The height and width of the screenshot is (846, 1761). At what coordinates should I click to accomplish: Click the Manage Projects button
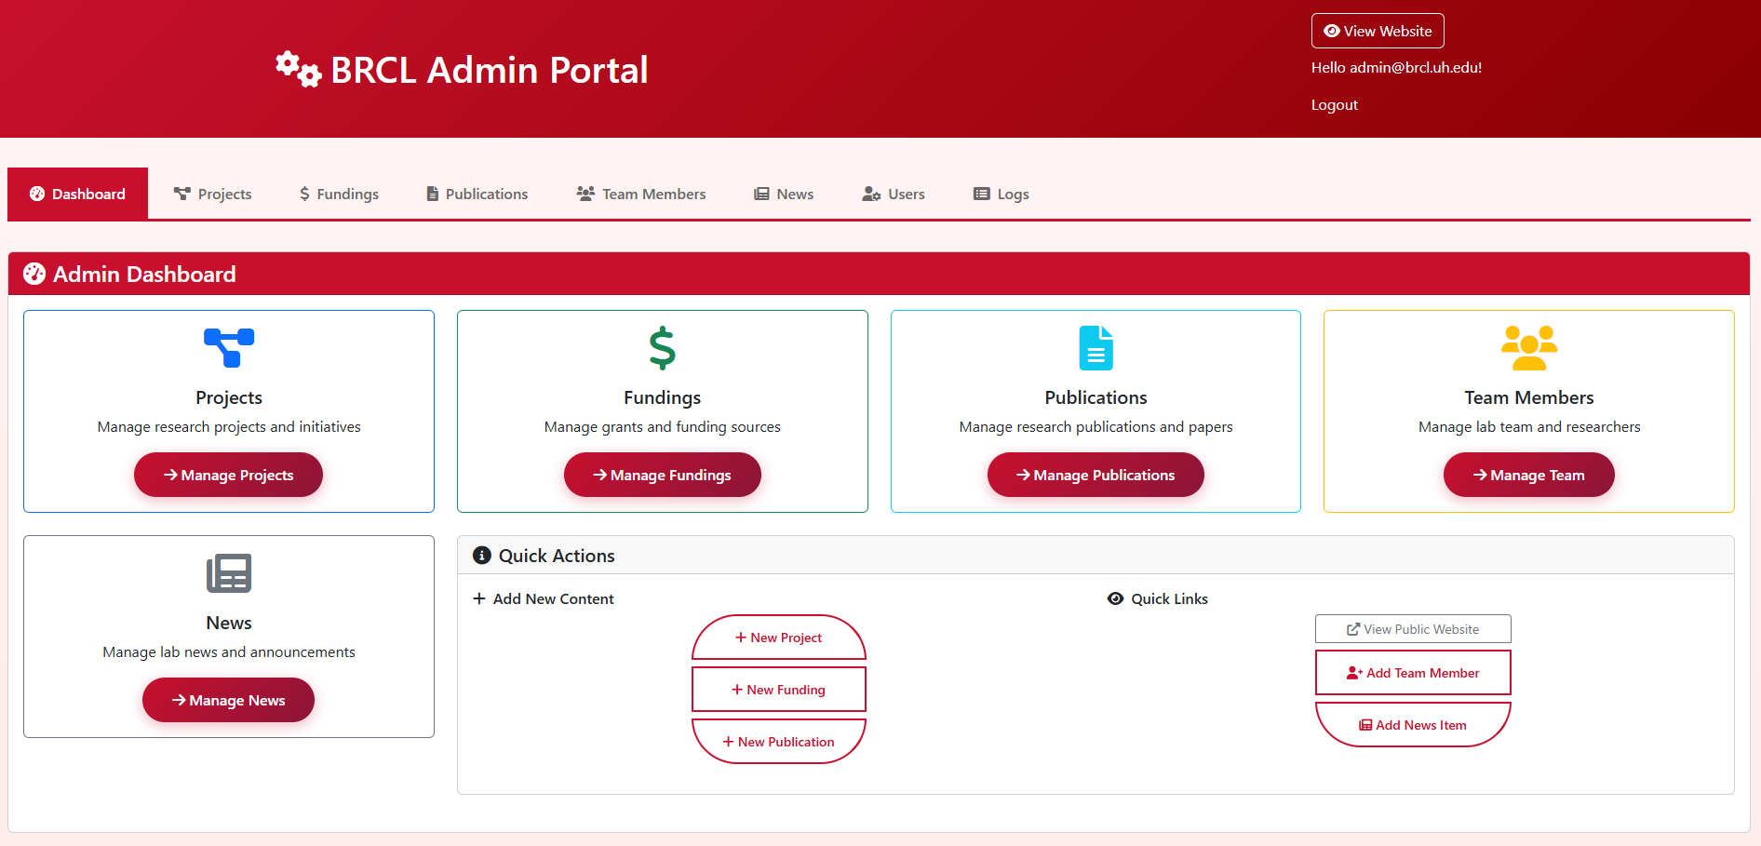pyautogui.click(x=229, y=475)
